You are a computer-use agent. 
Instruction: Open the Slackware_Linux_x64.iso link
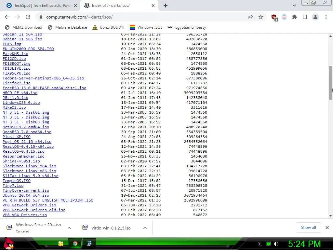(29, 166)
